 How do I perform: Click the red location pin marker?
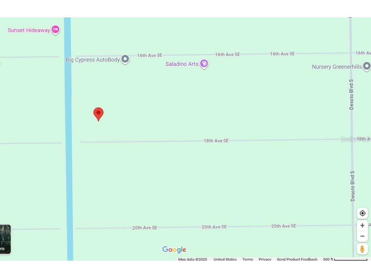coord(98,114)
